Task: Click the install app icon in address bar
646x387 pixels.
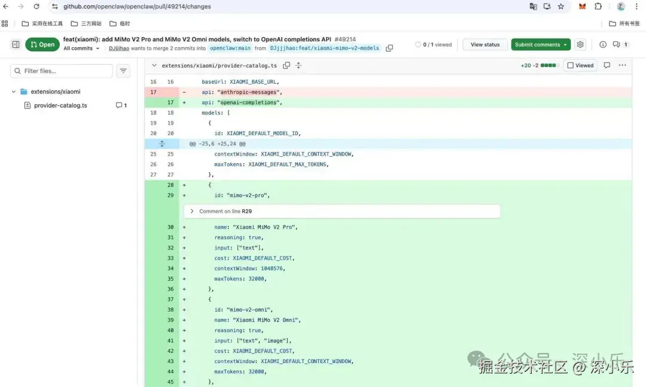Action: pyautogui.click(x=547, y=7)
